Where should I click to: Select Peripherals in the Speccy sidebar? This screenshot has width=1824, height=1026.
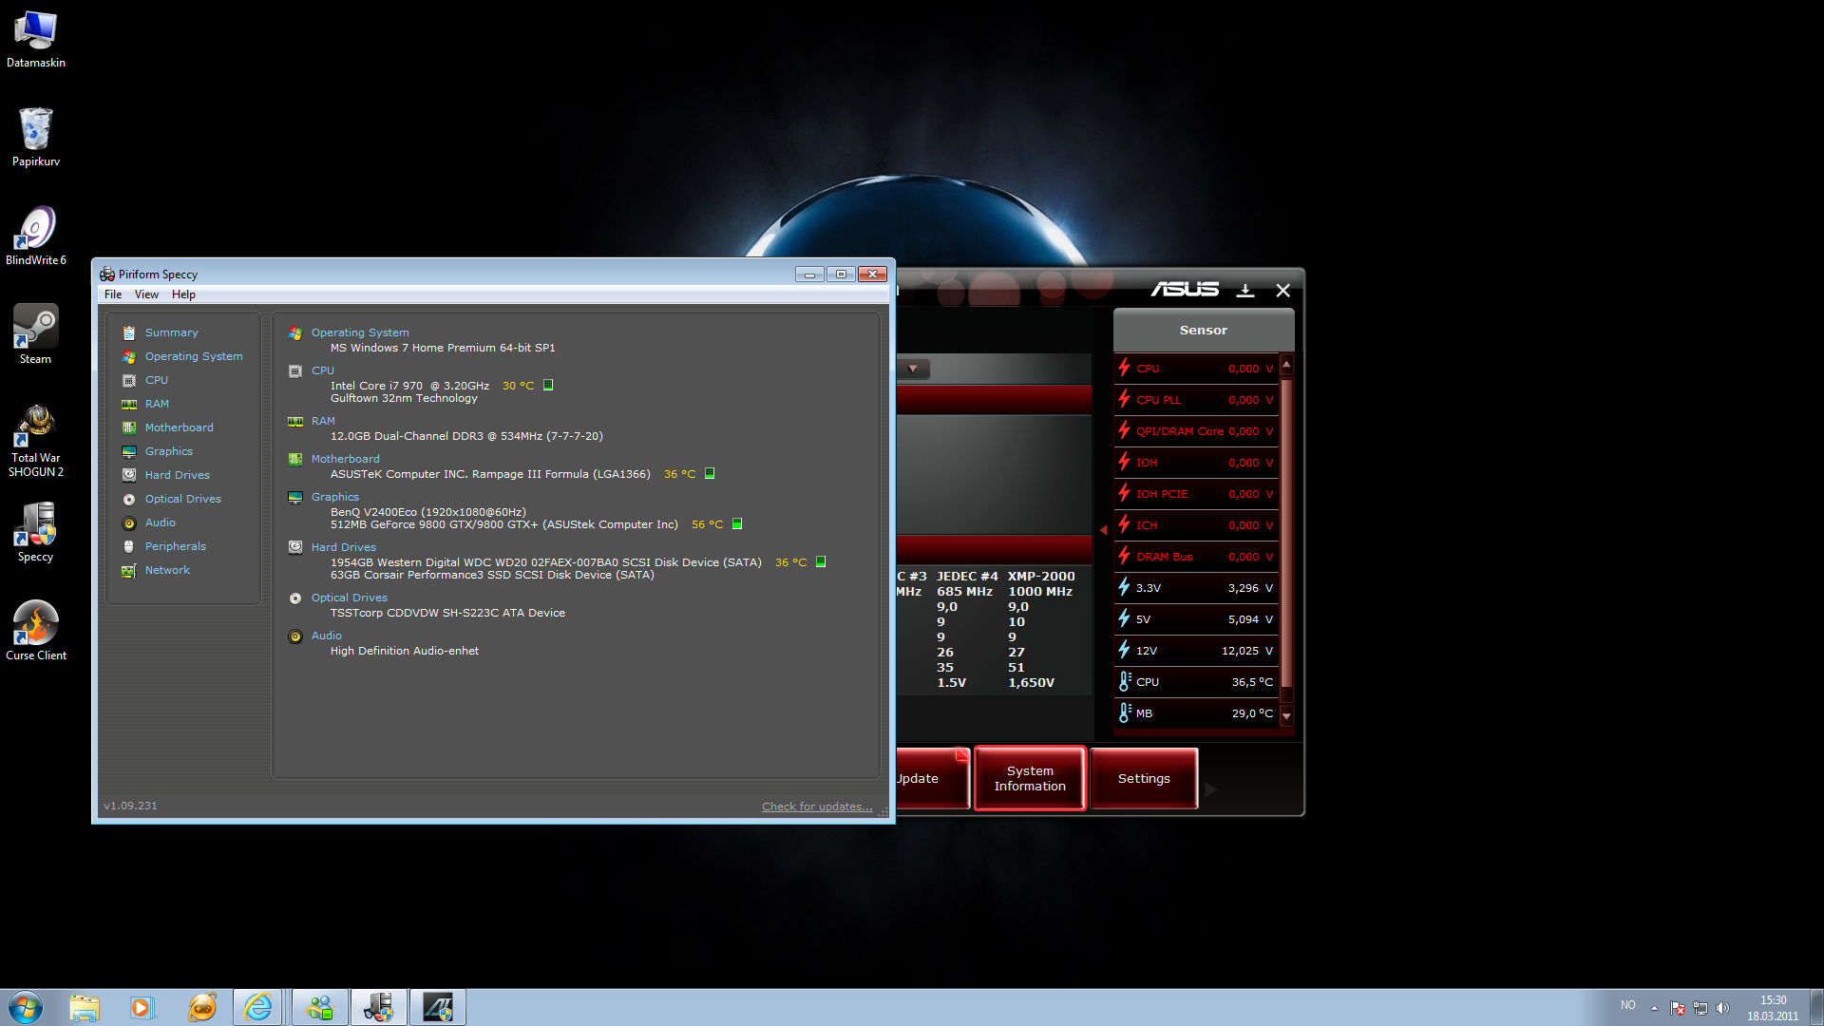pyautogui.click(x=175, y=546)
